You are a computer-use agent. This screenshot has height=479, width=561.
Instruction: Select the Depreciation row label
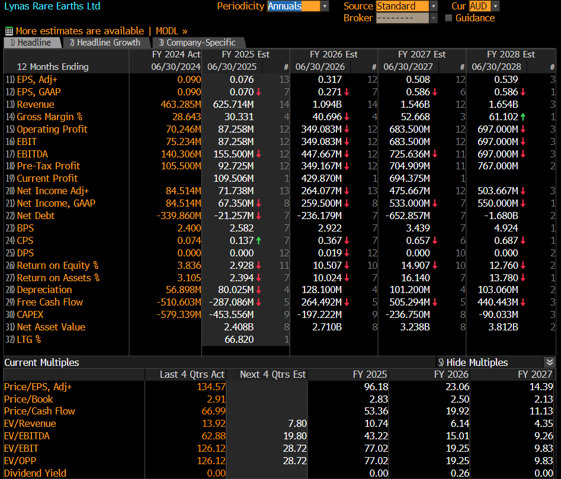tap(44, 290)
